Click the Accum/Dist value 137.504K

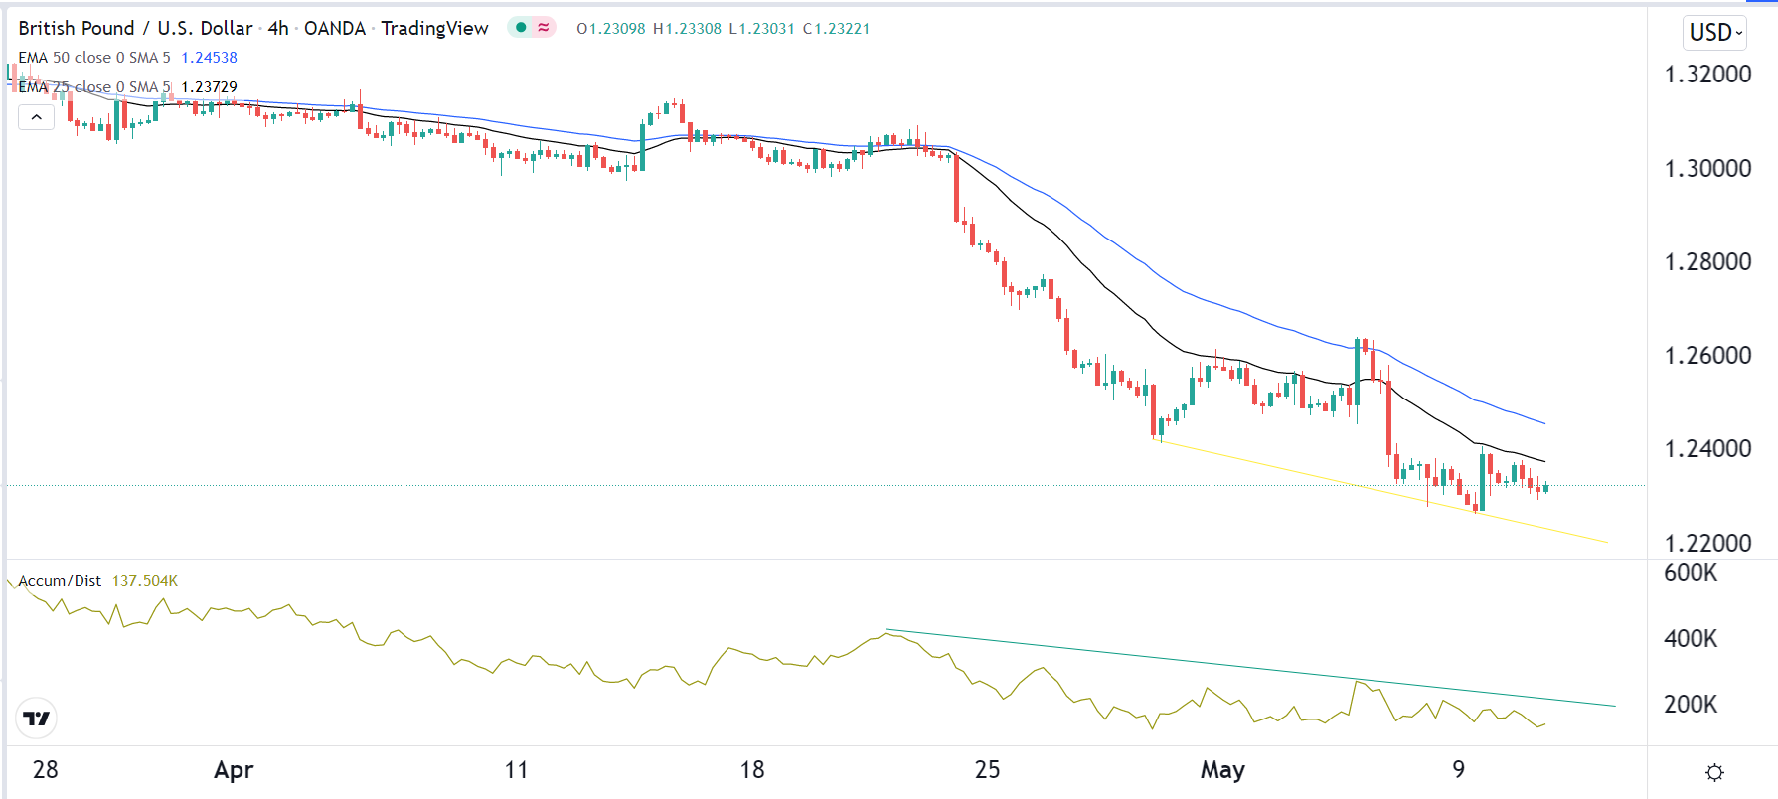(145, 581)
